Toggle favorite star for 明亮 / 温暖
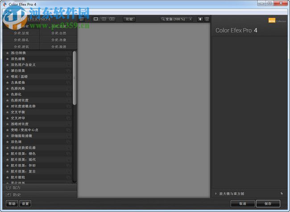This screenshot has width=290, height=212. 8,77
